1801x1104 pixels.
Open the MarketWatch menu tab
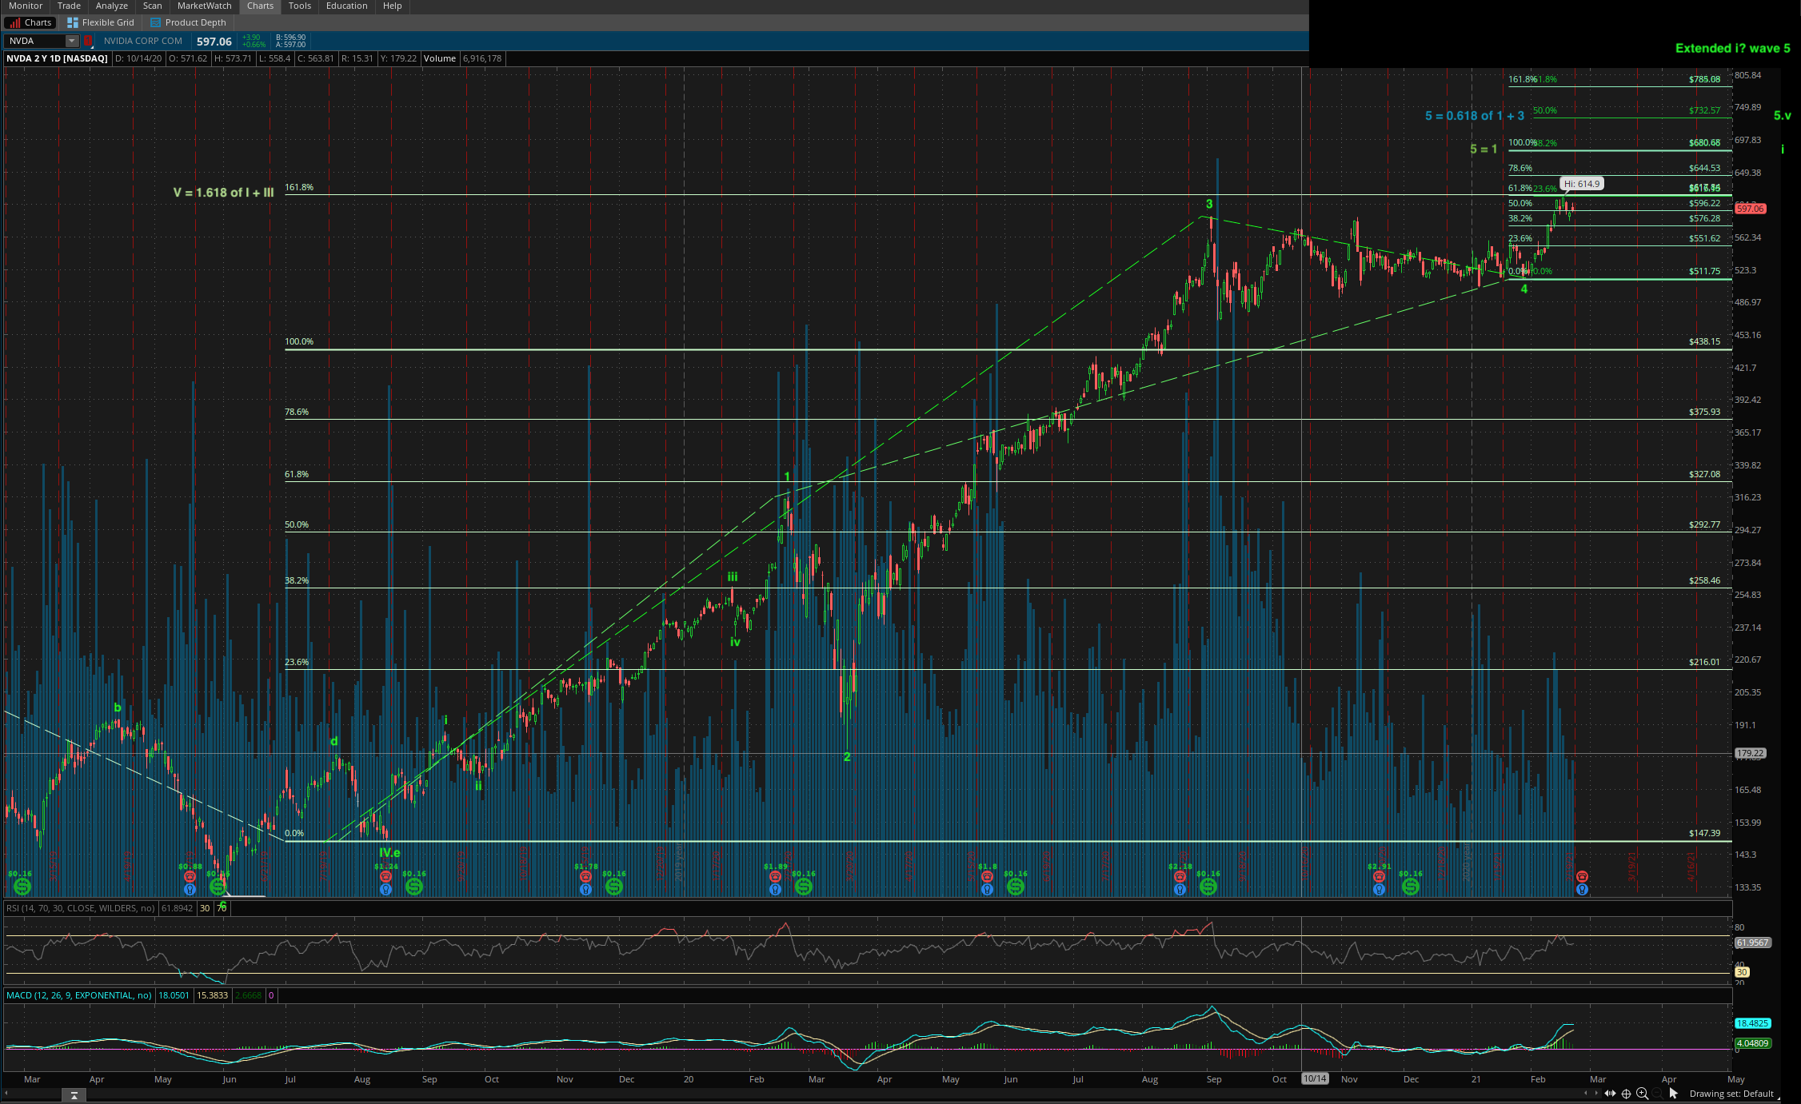204,6
